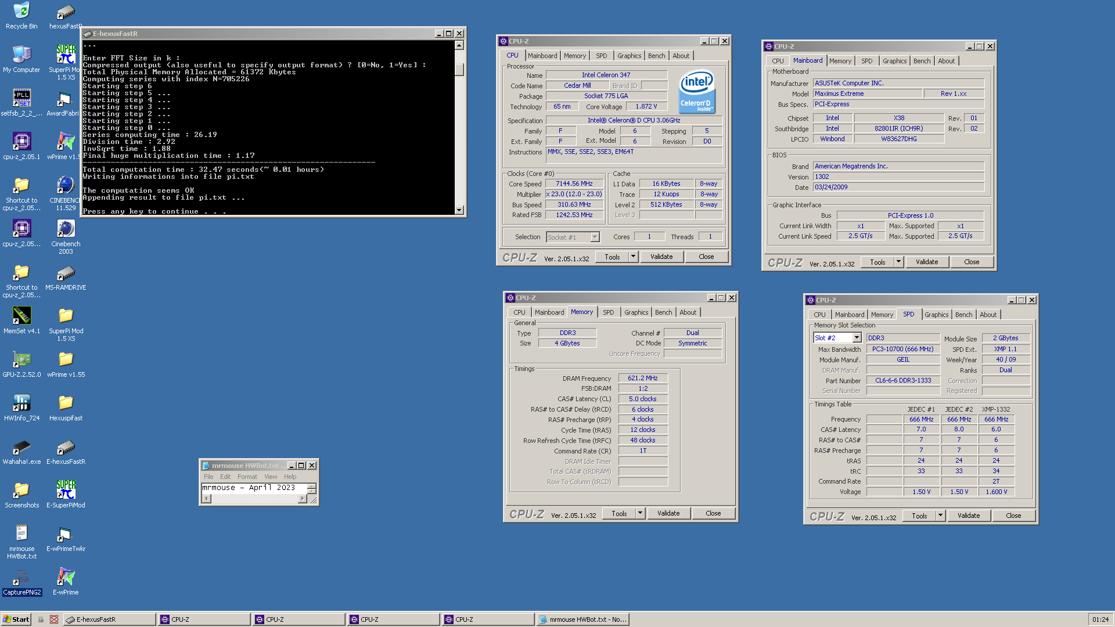
Task: Click the Intel Celeron D logo
Action: (x=697, y=92)
